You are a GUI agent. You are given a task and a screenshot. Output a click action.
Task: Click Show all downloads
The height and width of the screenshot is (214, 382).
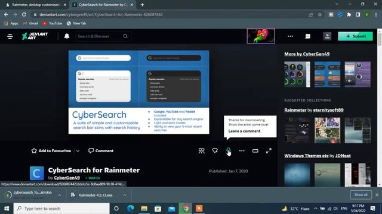point(361,194)
